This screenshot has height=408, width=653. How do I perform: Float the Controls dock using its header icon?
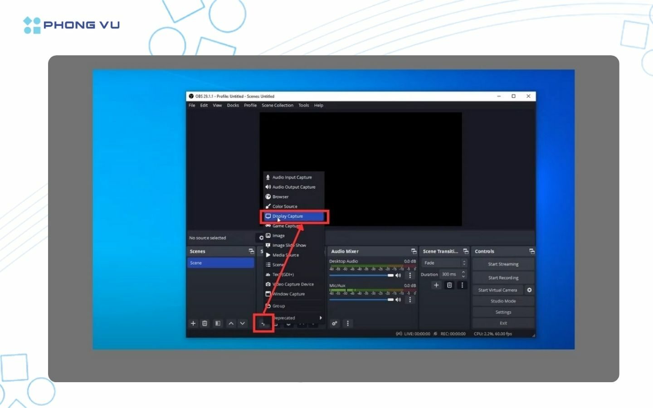coord(532,251)
